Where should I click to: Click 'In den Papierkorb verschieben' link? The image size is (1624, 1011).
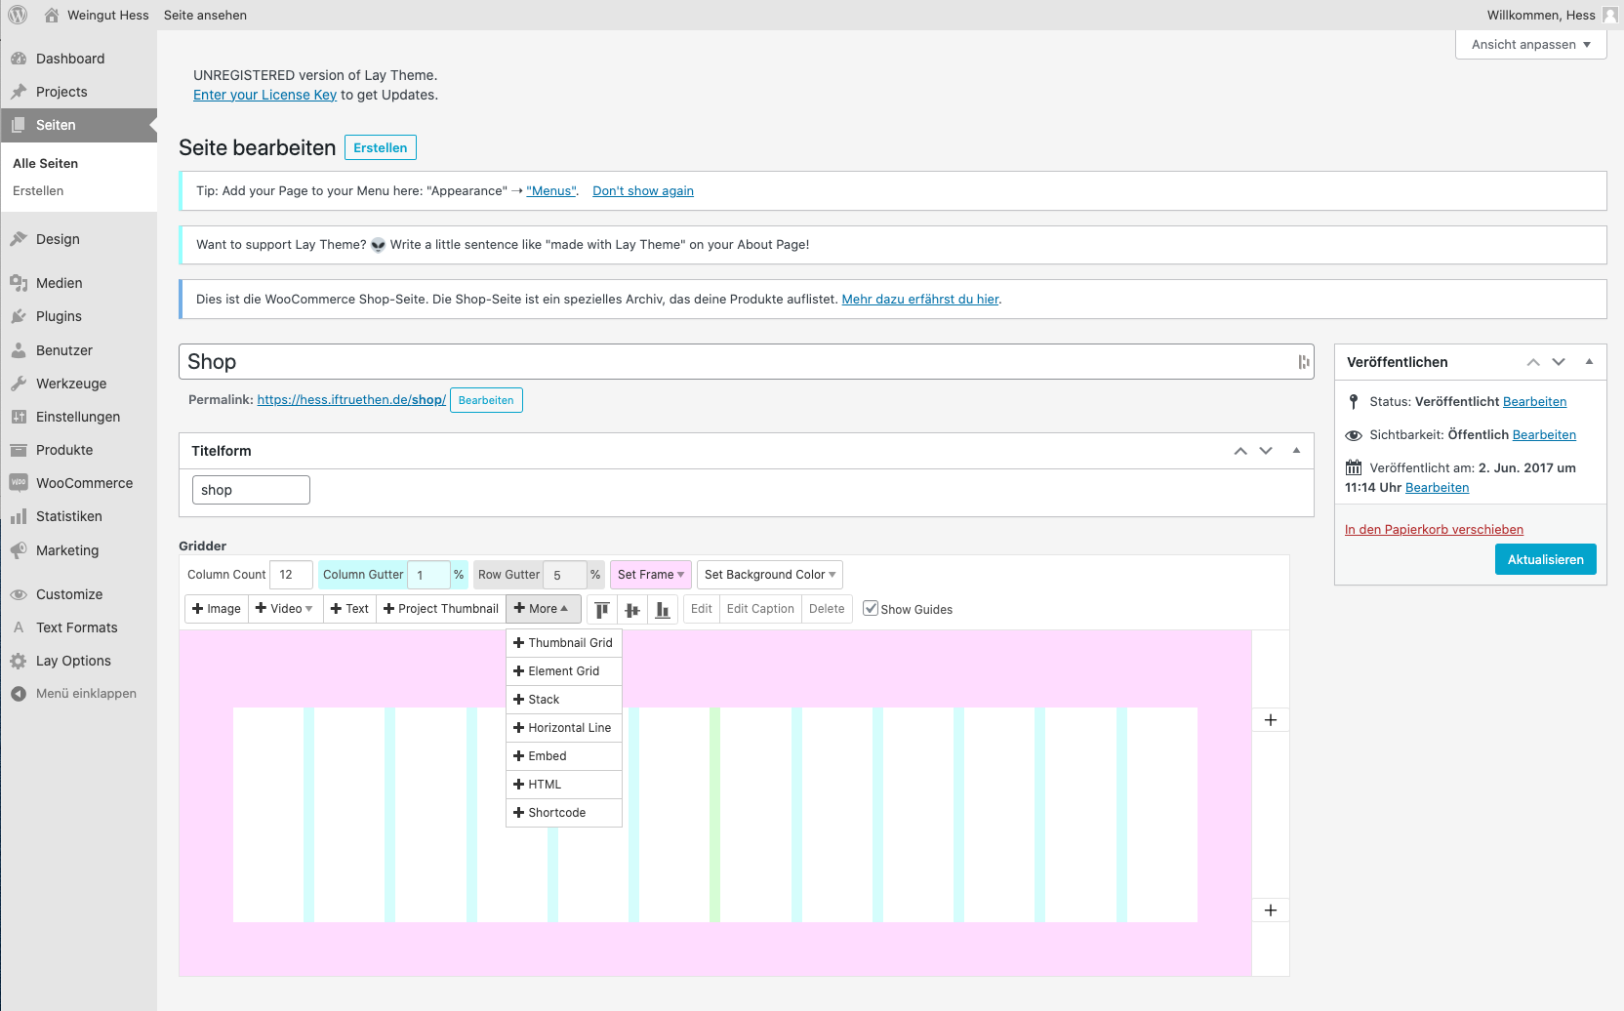(1434, 530)
